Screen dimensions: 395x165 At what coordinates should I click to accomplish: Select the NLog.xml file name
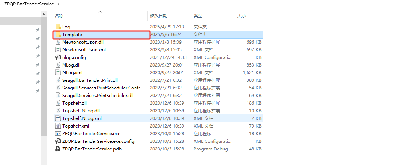[72, 73]
